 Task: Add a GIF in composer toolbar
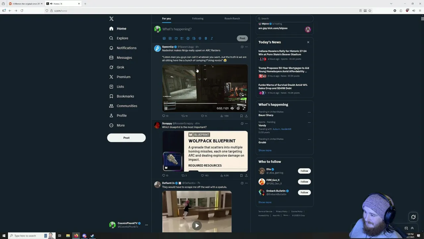(170, 39)
